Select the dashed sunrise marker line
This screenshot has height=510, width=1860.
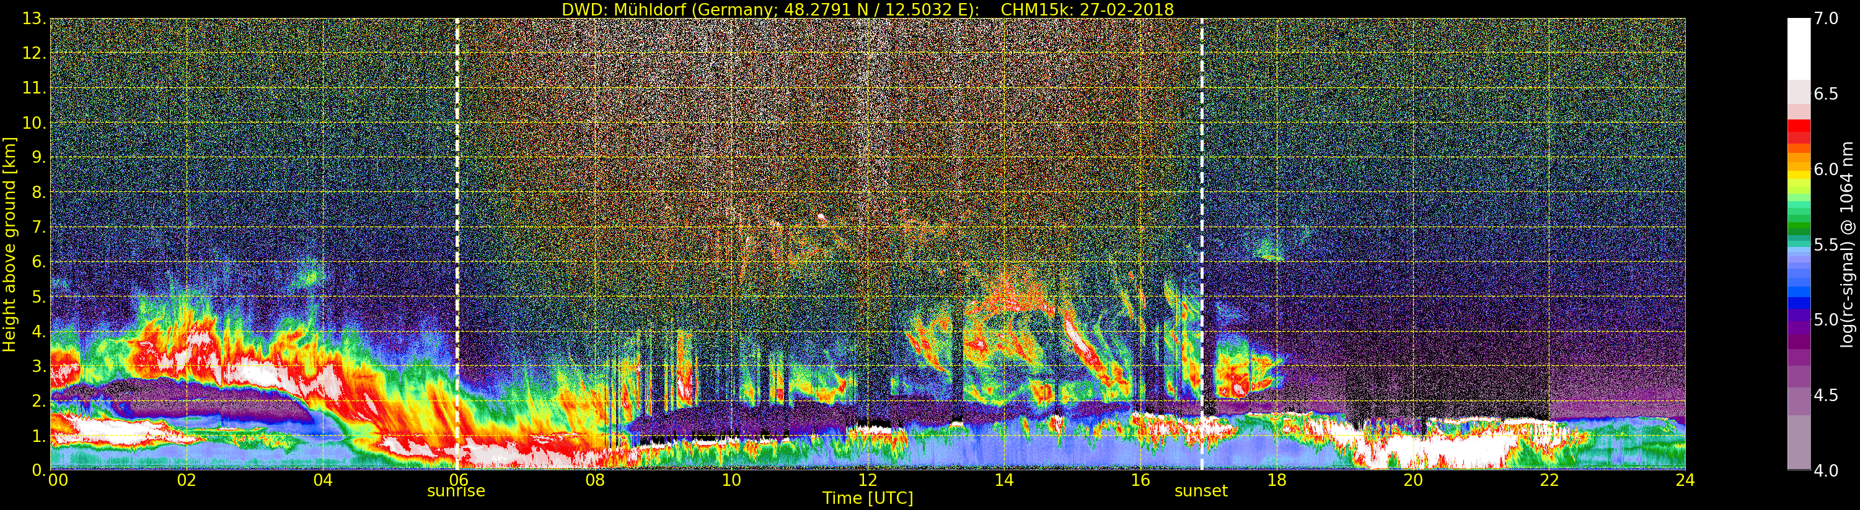point(458,244)
